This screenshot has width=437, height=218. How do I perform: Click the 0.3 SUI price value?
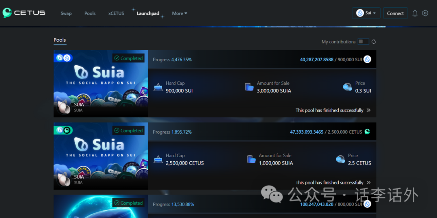click(x=363, y=91)
